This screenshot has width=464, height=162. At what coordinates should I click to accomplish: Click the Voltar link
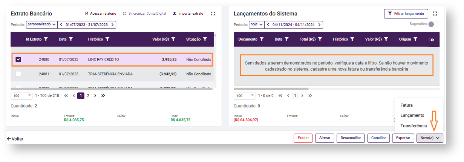point(15,139)
